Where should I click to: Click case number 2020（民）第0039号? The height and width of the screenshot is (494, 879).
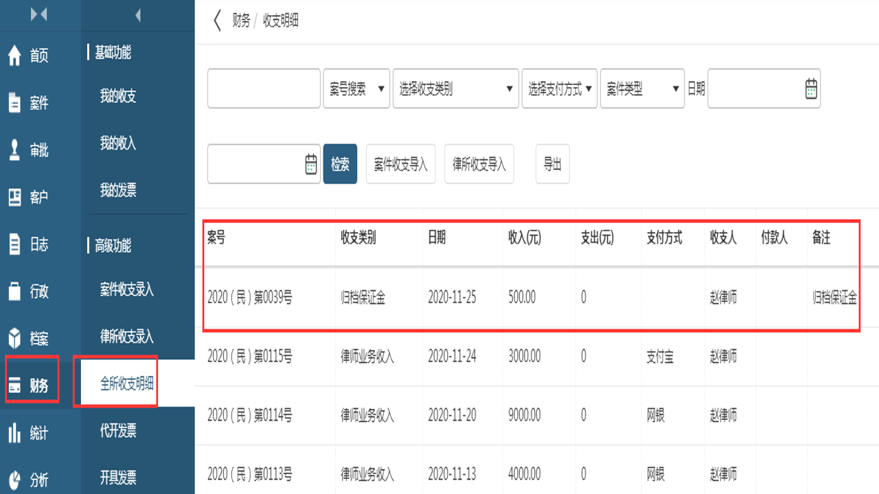tap(250, 298)
